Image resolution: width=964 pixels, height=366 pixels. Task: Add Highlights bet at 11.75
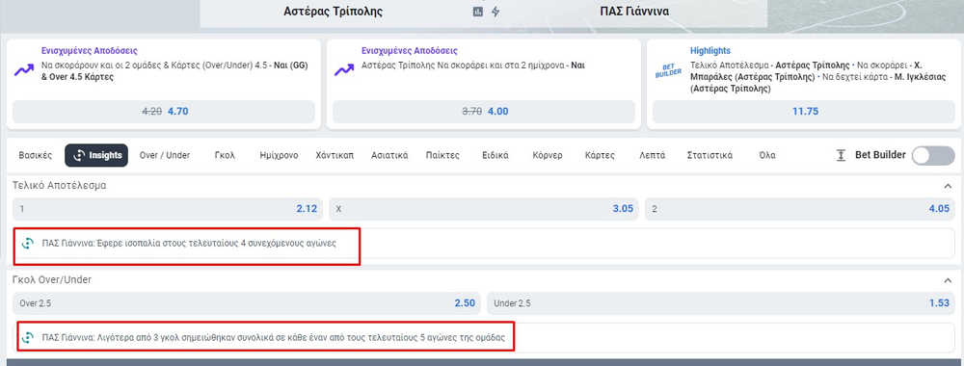click(x=804, y=112)
